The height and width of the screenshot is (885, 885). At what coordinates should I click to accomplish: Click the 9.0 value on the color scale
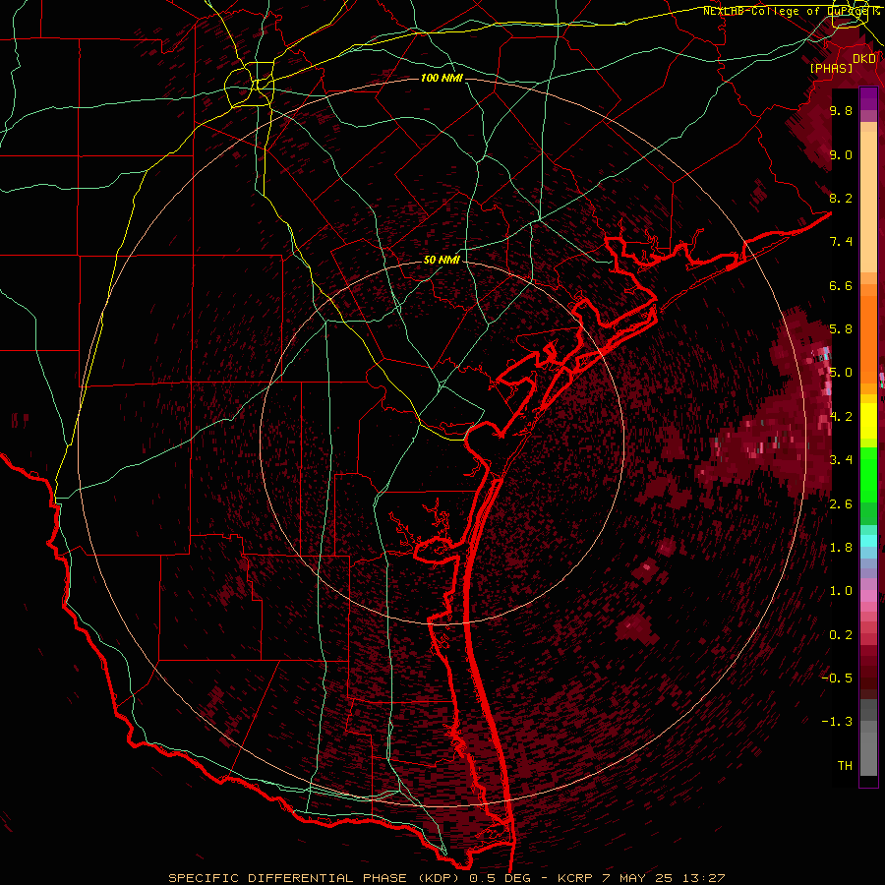[x=841, y=154]
